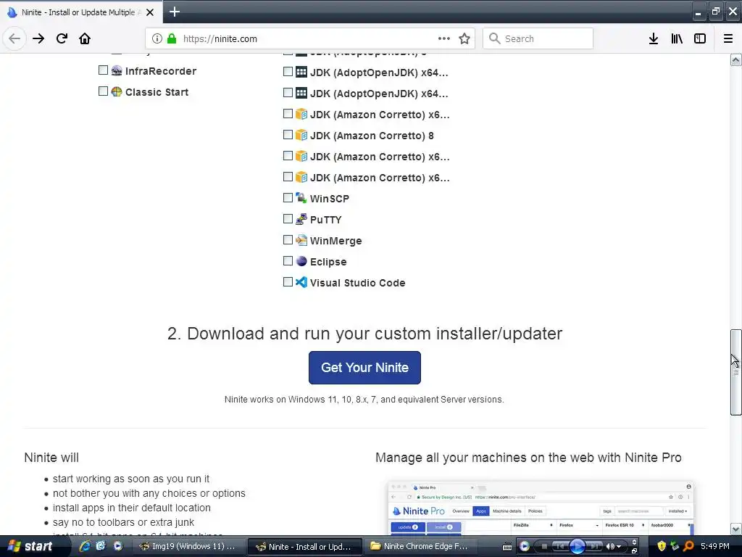742x557 pixels.
Task: Check the Visual Studio Code box
Action: (x=288, y=282)
